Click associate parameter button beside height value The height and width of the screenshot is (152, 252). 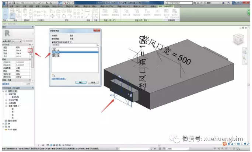30,50
